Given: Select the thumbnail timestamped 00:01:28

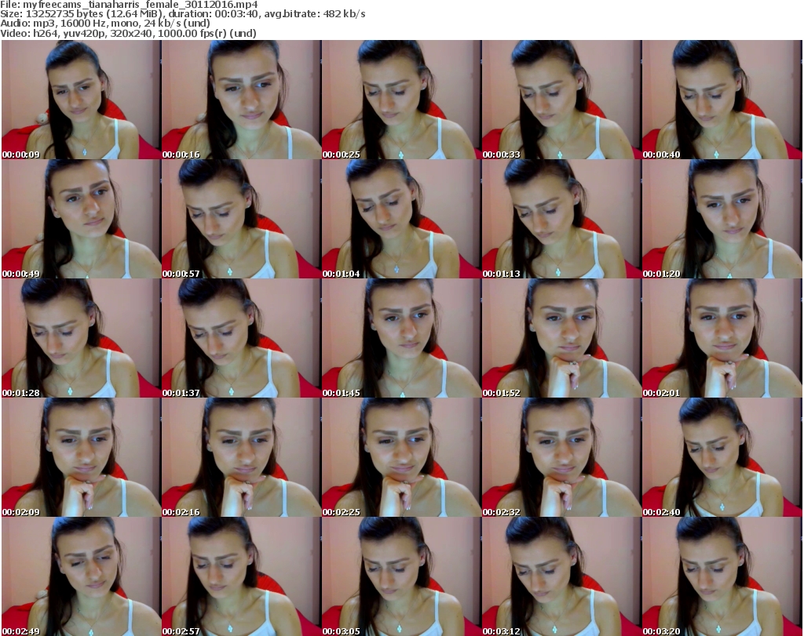Looking at the screenshot, I should 81,339.
